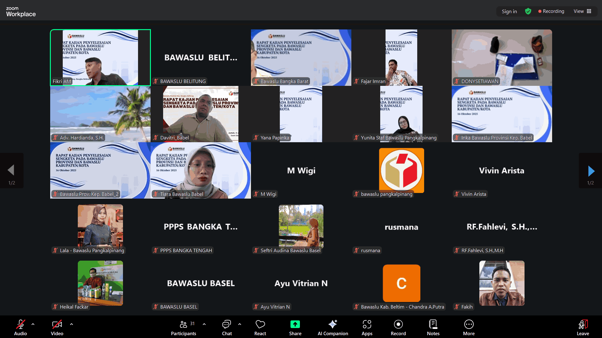Click the muted mic icon for RF.Fahlevi
This screenshot has height=338, width=602.
(457, 251)
